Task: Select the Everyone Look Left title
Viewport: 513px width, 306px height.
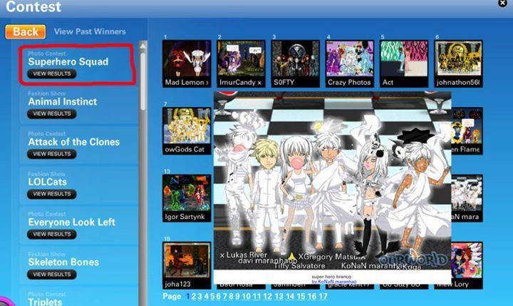Action: pos(72,222)
